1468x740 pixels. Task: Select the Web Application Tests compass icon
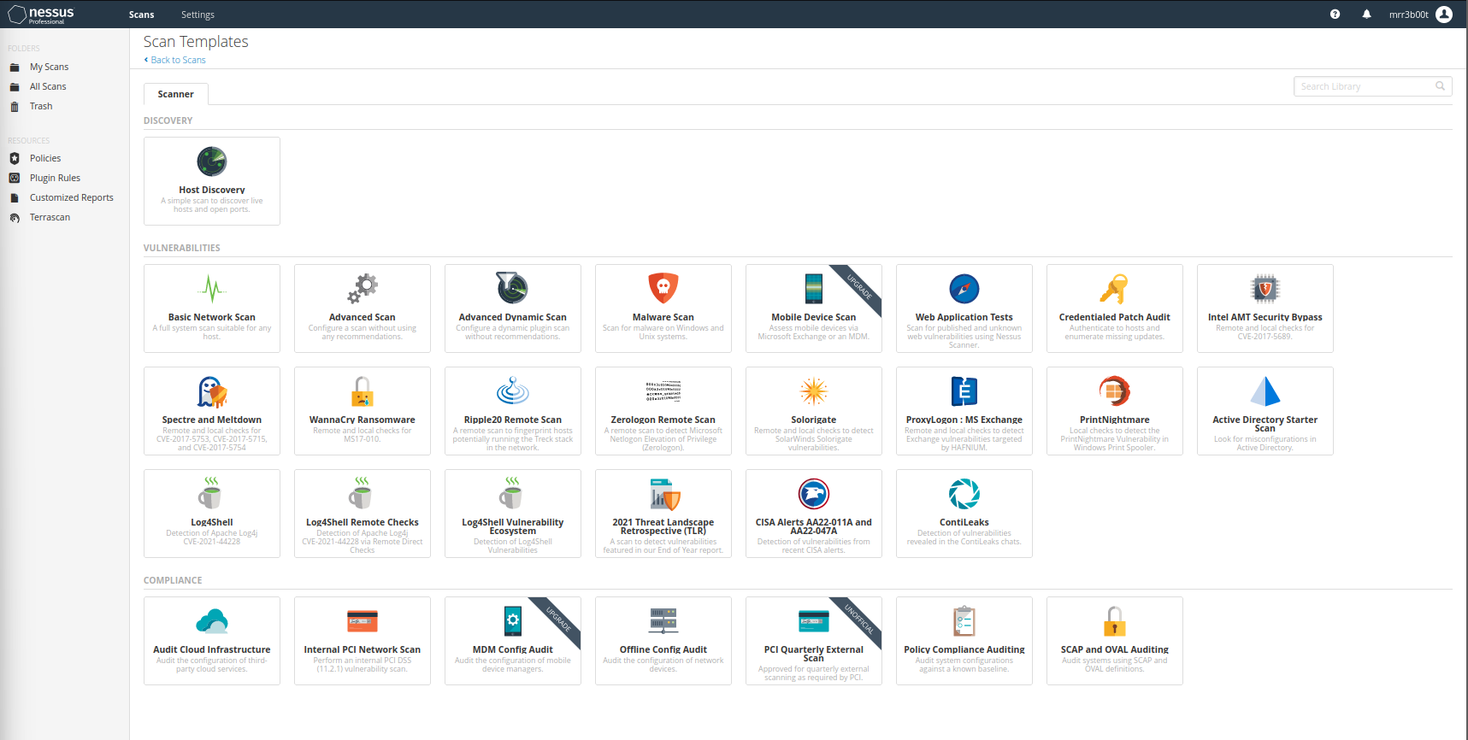964,289
